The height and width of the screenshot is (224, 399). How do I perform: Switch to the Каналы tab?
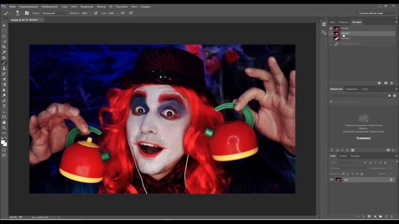(343, 156)
